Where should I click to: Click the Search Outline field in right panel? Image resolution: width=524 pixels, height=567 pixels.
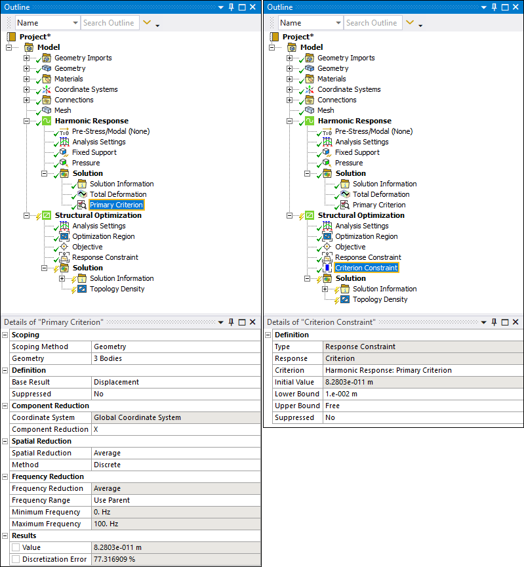tap(371, 23)
